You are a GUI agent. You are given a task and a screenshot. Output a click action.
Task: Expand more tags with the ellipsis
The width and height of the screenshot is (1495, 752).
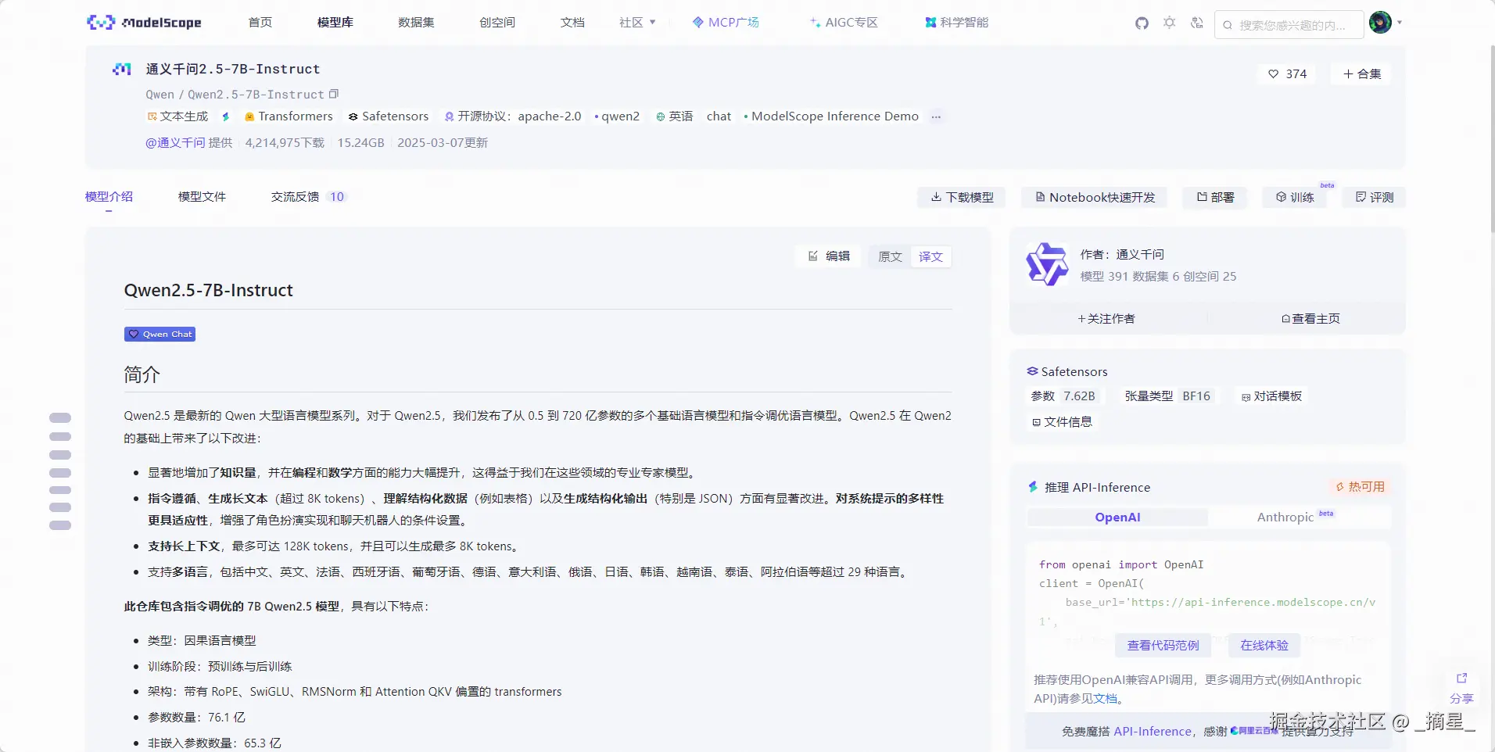coord(936,116)
